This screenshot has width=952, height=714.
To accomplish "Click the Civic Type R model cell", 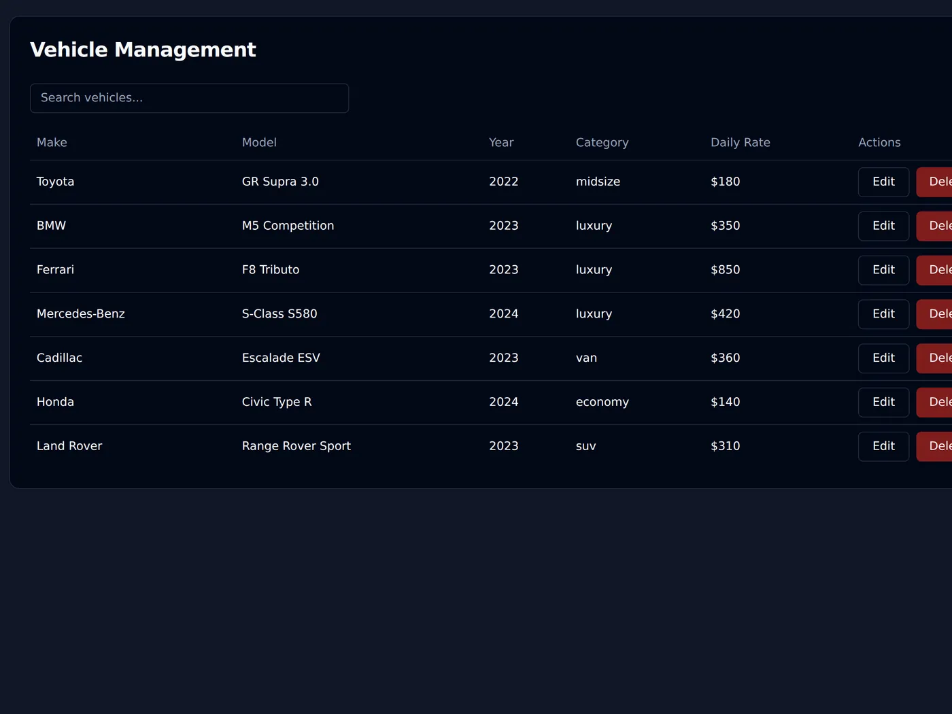I will pyautogui.click(x=277, y=403).
